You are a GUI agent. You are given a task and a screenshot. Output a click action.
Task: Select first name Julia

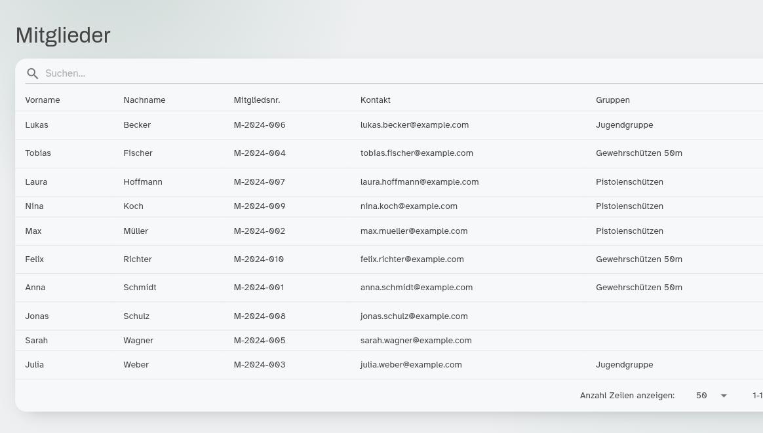35,365
